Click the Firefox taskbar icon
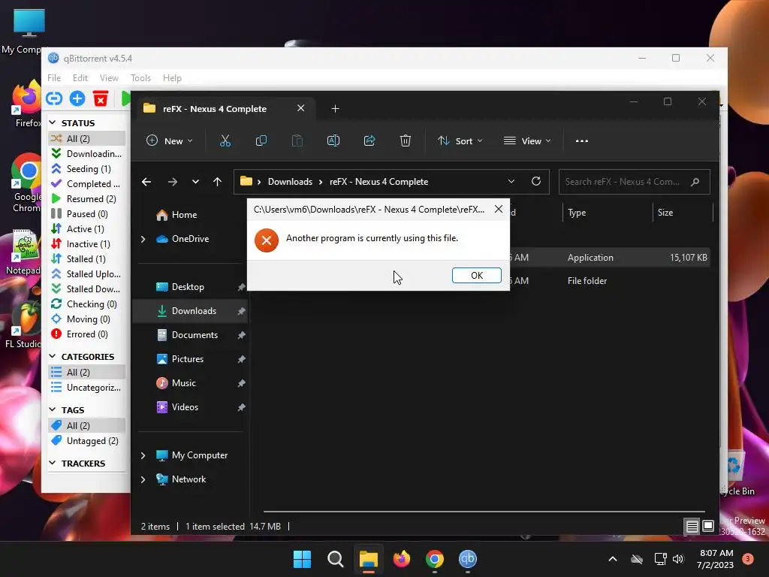Screen dimensions: 769x577 tap(402, 559)
